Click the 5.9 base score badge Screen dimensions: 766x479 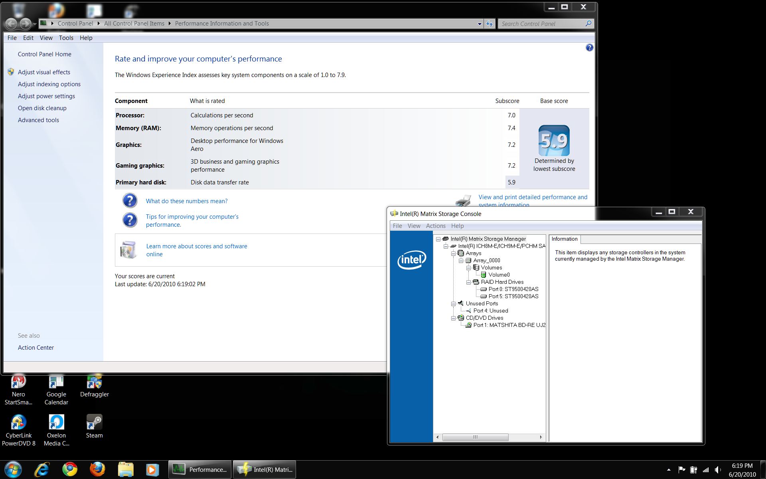click(554, 141)
